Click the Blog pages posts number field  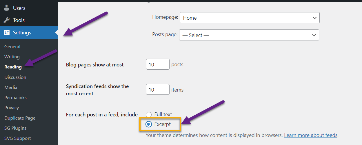click(158, 64)
